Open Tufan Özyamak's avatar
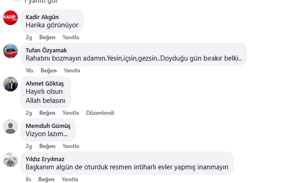Viewport: 305px width, 183px height. click(10, 51)
